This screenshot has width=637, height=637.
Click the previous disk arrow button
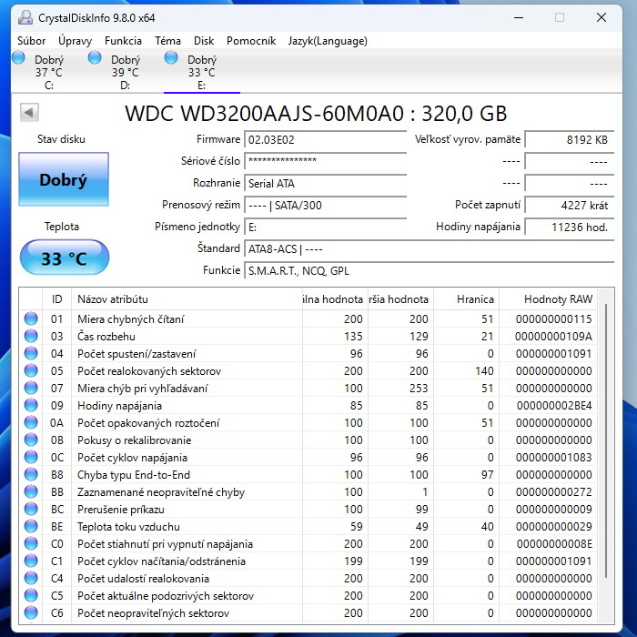(29, 112)
